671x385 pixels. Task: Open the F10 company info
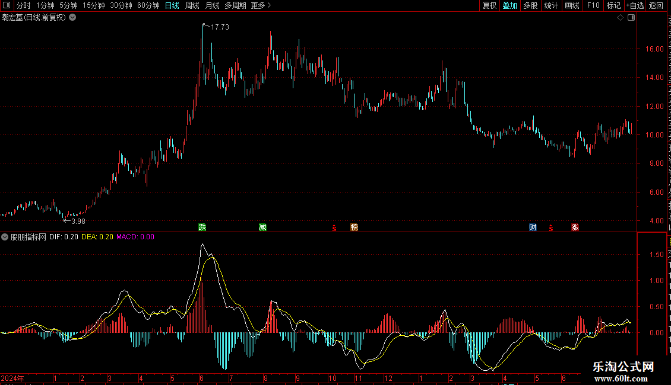point(593,5)
